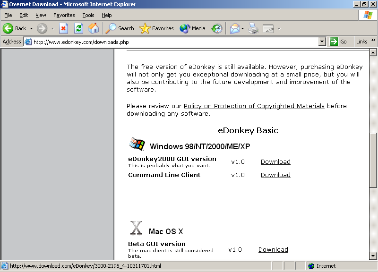Click the 'eDonkey2000 GUI version' label
This screenshot has width=378, height=272.
point(172,159)
